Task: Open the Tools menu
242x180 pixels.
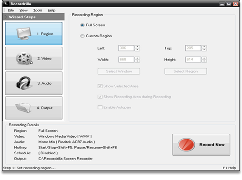Action: [38, 10]
